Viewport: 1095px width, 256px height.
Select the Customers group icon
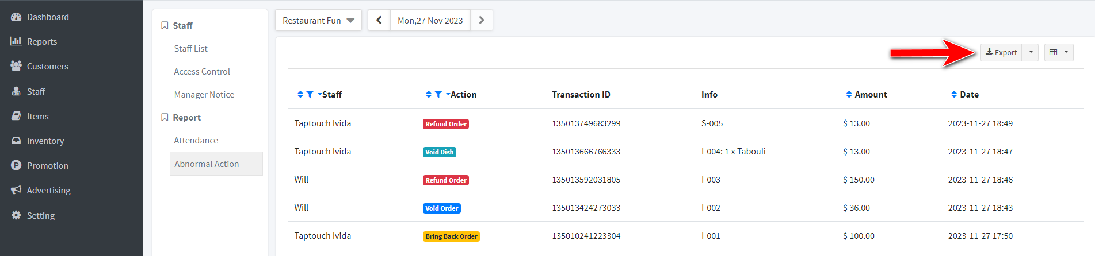[16, 66]
